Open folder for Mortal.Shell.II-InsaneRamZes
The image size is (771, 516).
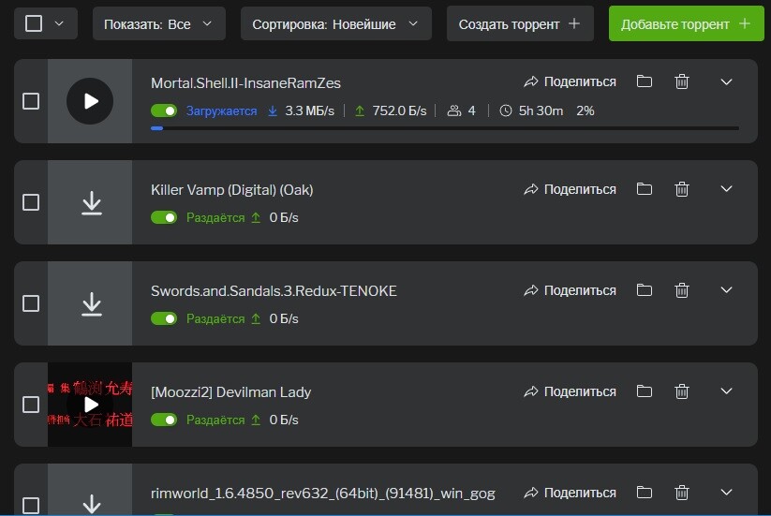[x=645, y=81]
